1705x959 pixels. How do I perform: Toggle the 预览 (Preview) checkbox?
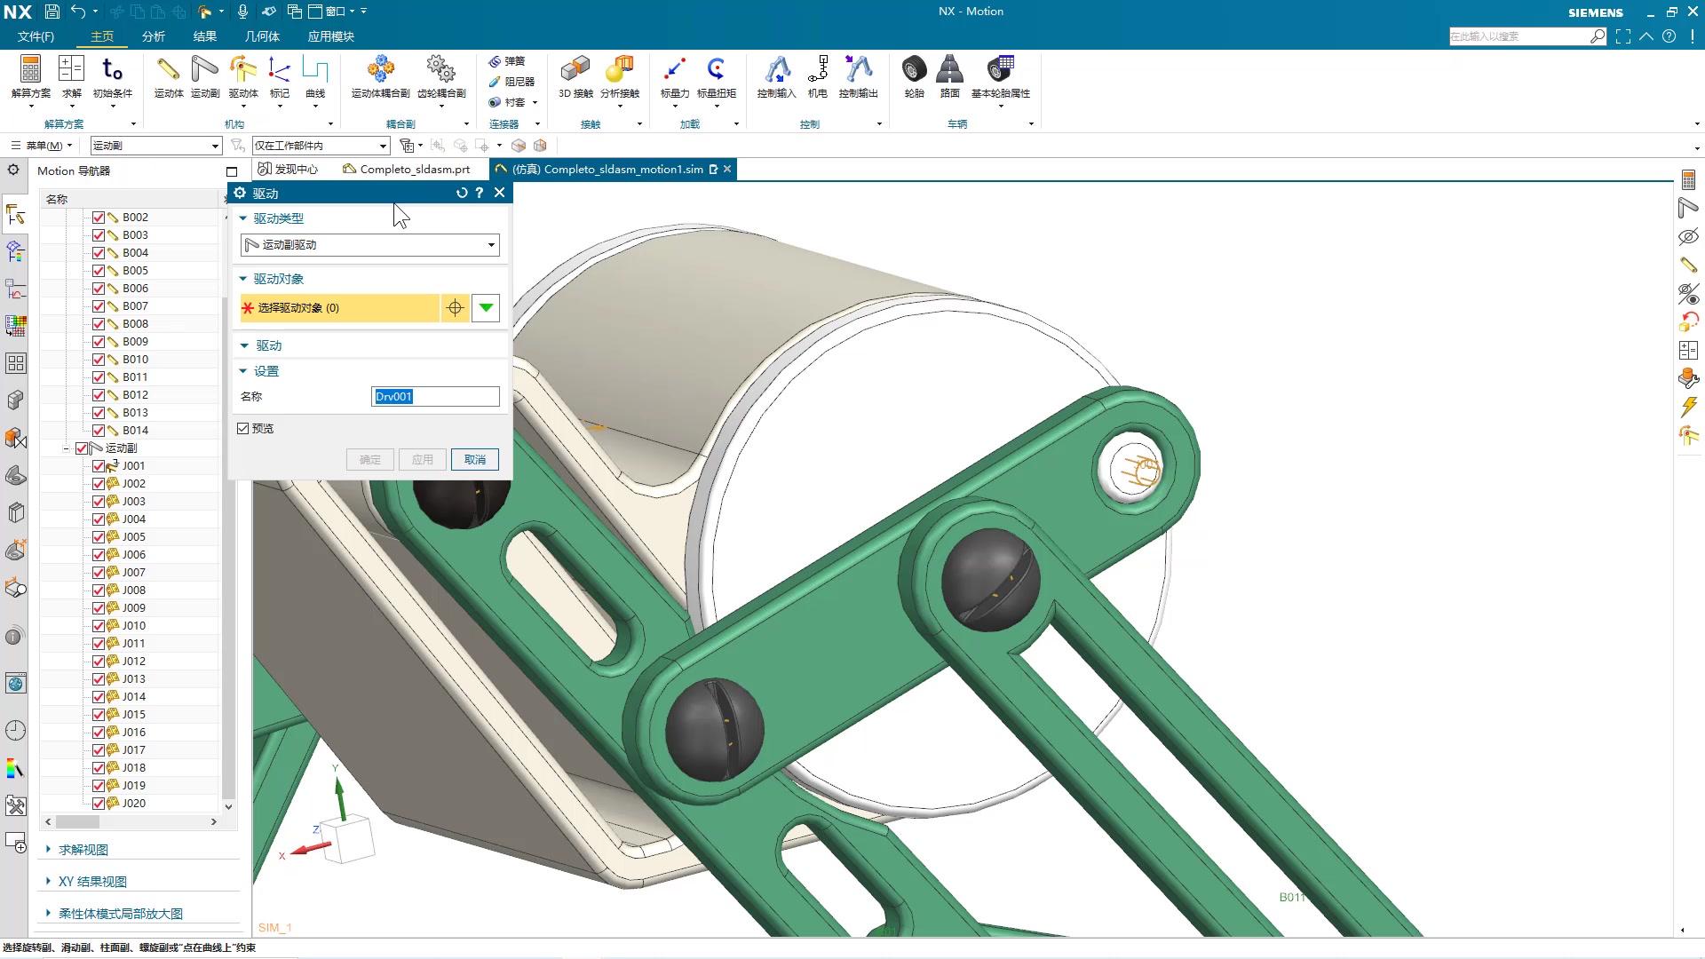pyautogui.click(x=243, y=429)
